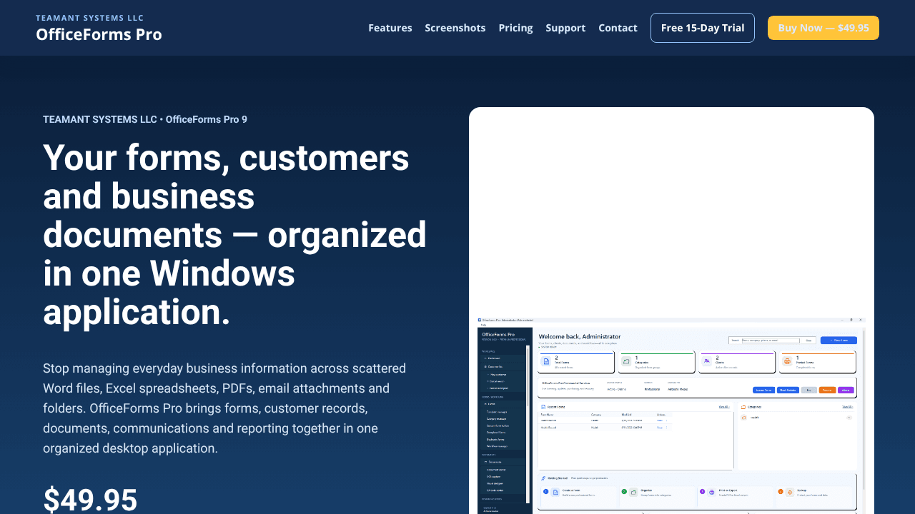Go to the Screenshots section link
915x514 pixels.
455,28
